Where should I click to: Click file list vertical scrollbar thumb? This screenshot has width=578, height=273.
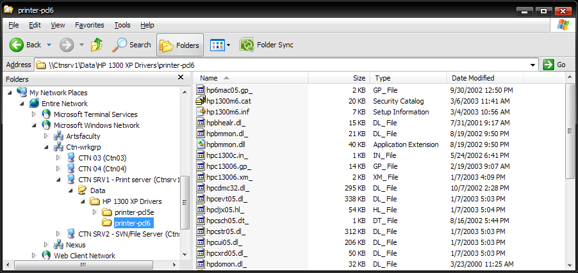[570, 130]
